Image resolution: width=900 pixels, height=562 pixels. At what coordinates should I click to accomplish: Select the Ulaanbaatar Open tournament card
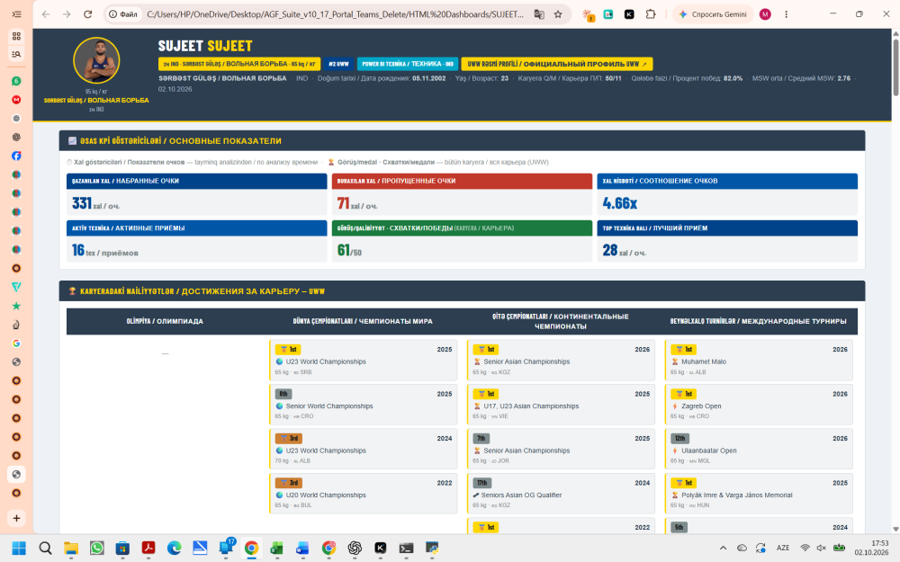(x=759, y=449)
